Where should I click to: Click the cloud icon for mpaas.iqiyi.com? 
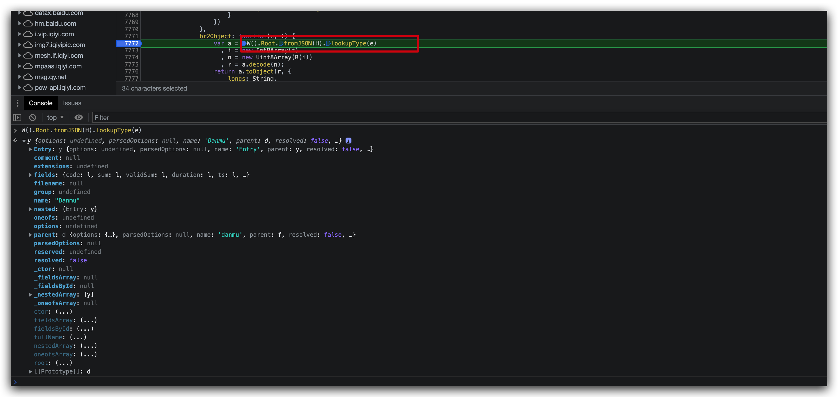(x=28, y=66)
